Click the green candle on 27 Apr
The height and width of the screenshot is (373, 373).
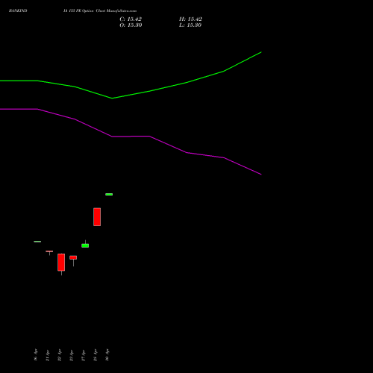(x=85, y=245)
